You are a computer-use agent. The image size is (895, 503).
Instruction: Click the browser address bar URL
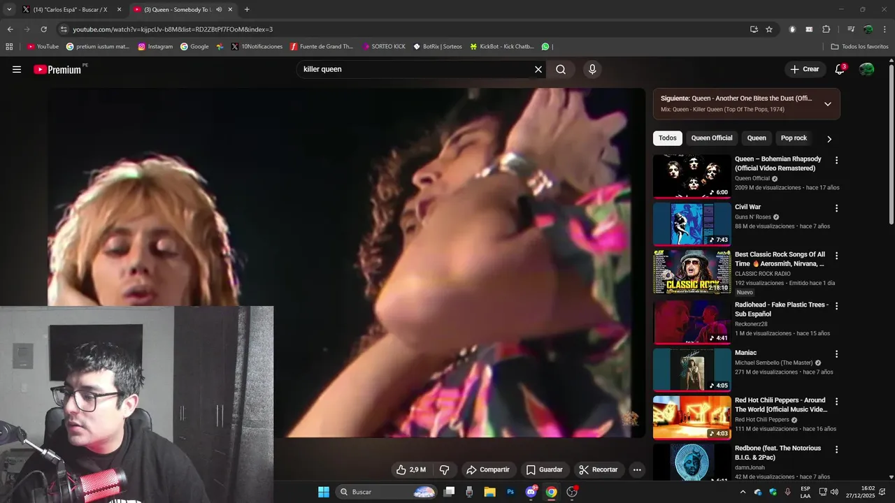point(173,29)
